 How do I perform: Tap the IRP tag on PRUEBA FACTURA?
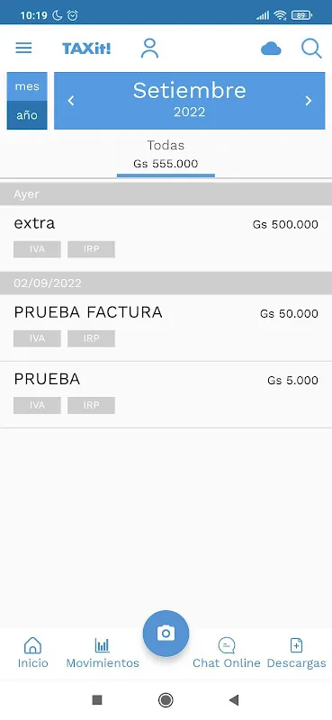coord(92,338)
